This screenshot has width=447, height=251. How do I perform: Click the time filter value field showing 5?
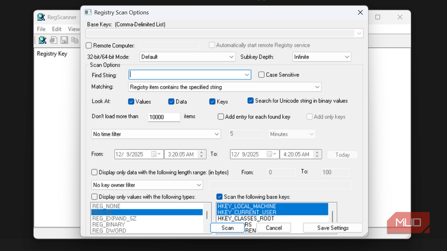[245, 134]
